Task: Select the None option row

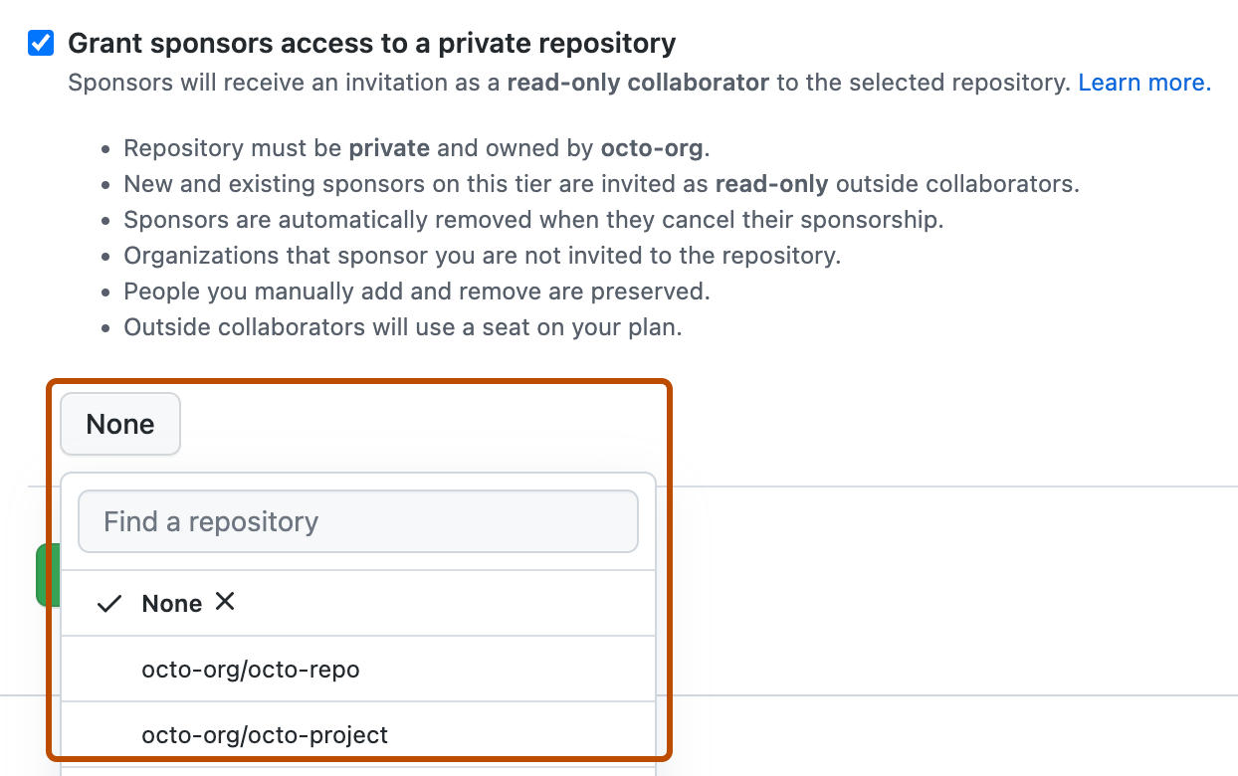Action: (171, 602)
